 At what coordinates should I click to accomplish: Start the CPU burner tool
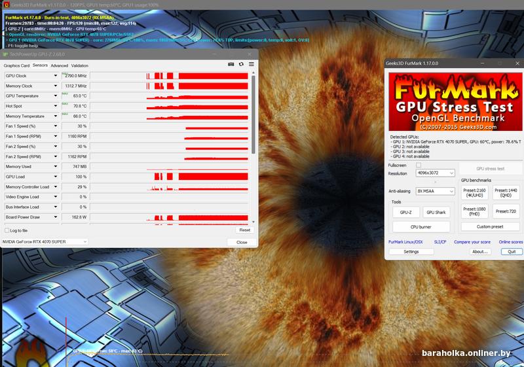pos(421,227)
